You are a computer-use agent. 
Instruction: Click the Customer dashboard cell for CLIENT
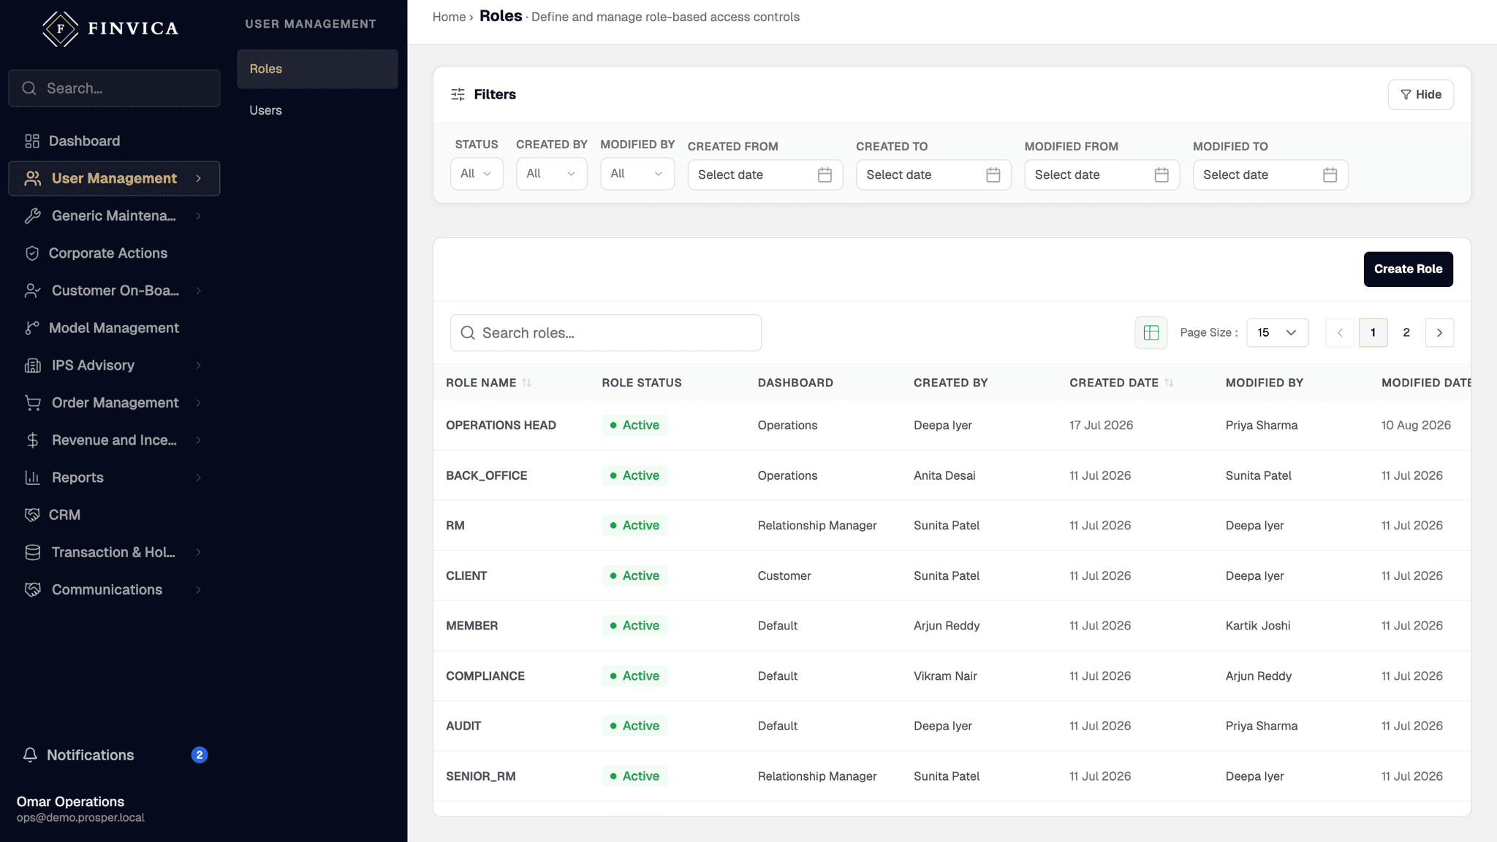(784, 575)
